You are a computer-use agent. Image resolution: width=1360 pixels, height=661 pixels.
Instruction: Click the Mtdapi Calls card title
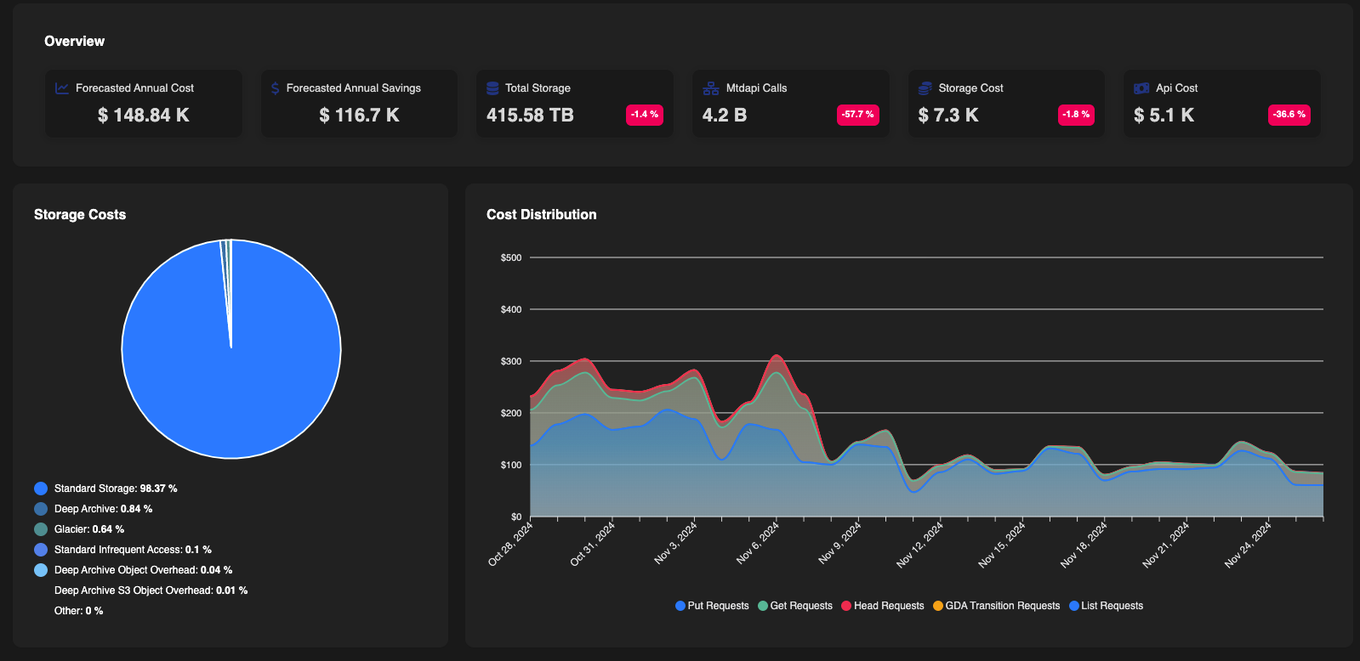click(x=756, y=88)
